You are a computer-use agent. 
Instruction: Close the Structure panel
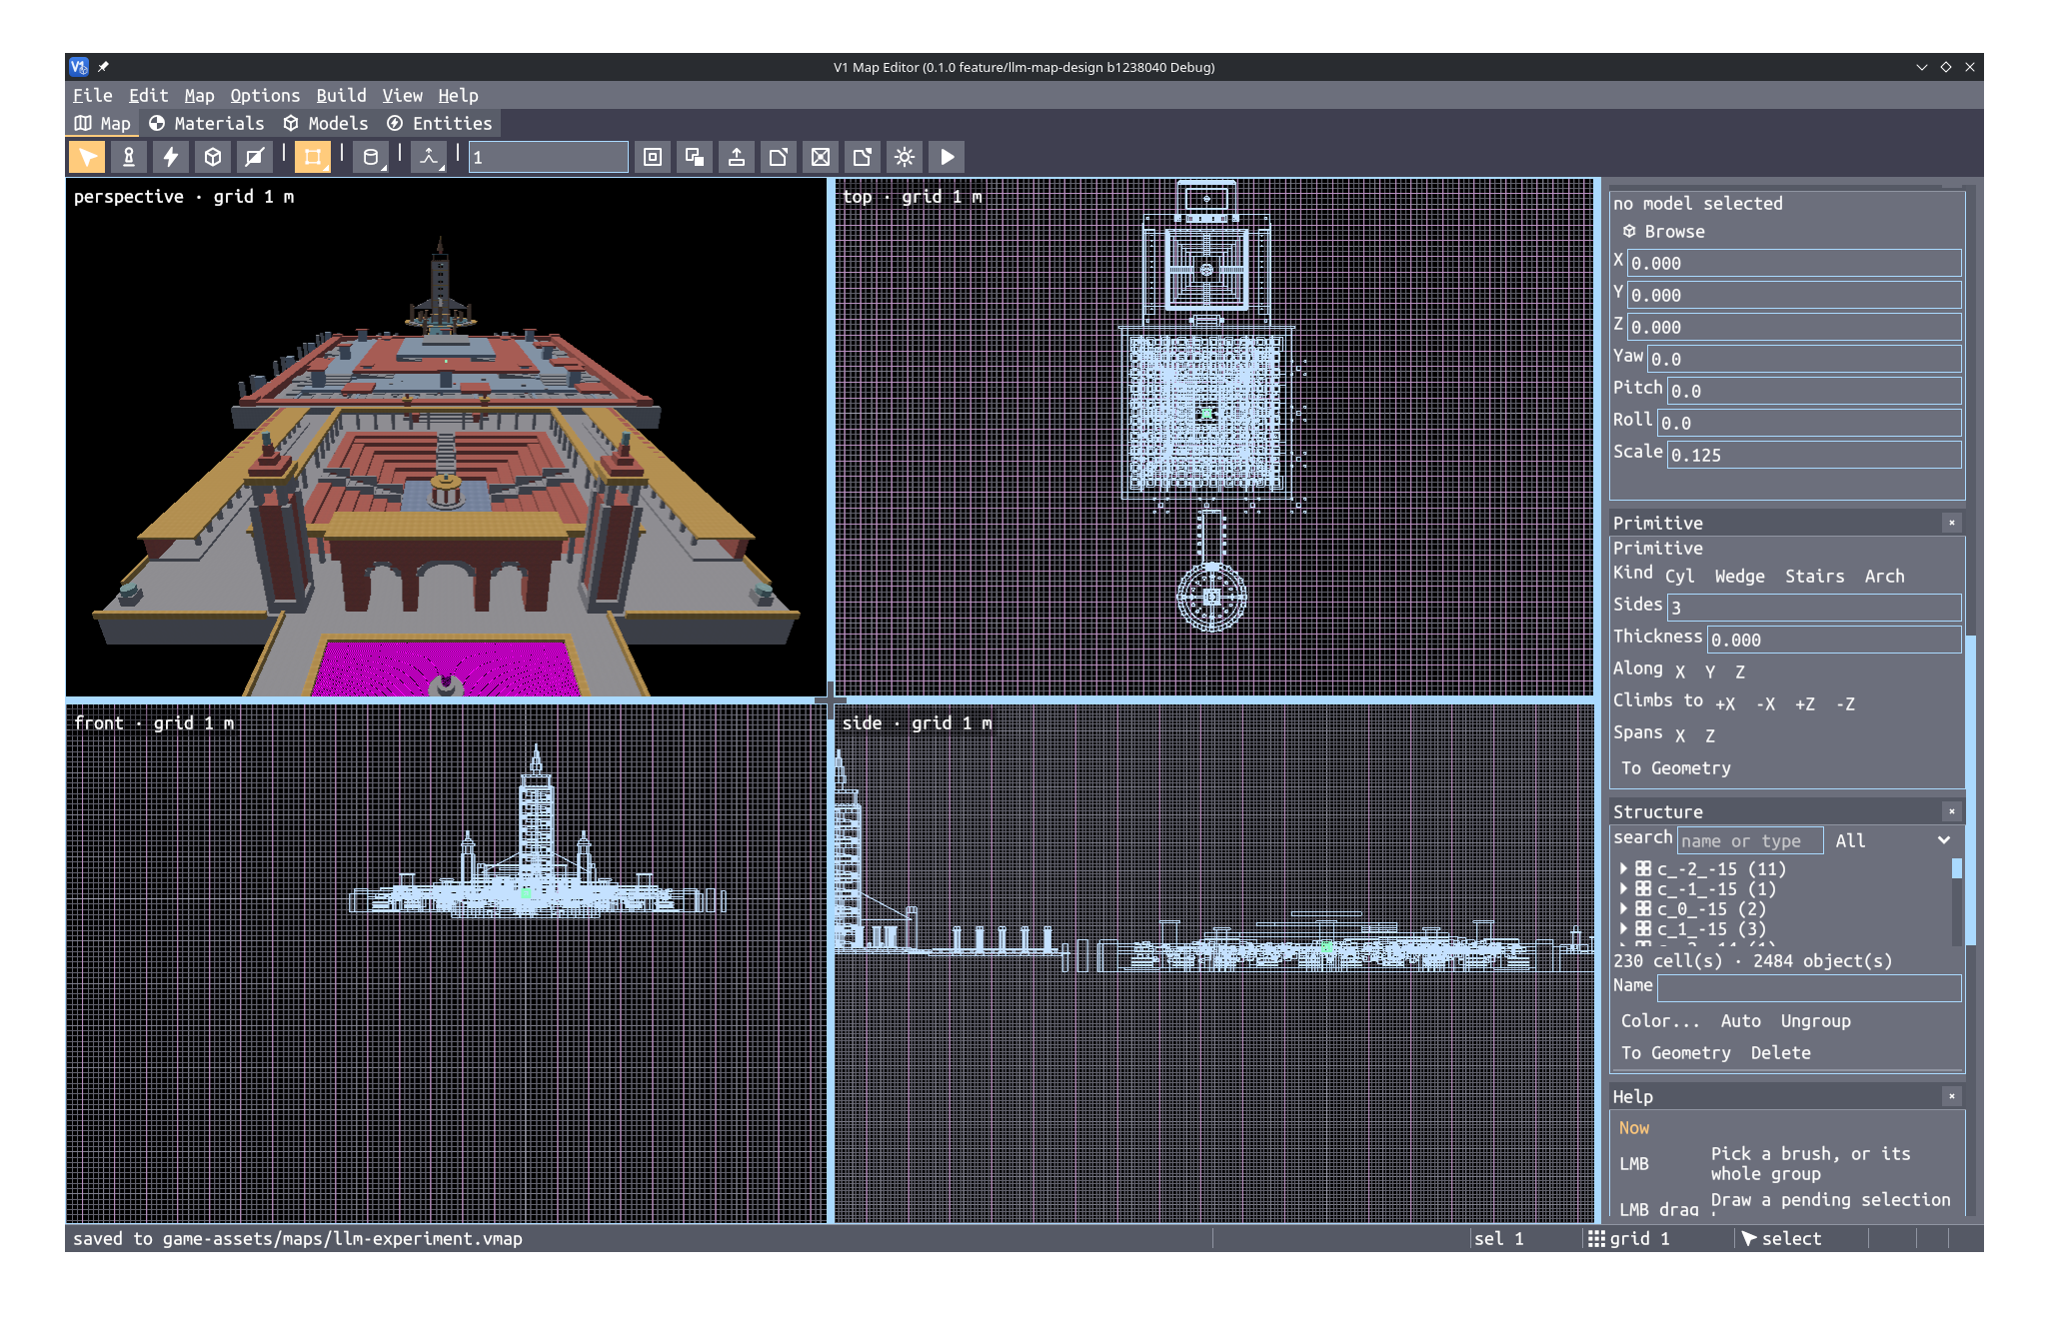[x=1951, y=811]
